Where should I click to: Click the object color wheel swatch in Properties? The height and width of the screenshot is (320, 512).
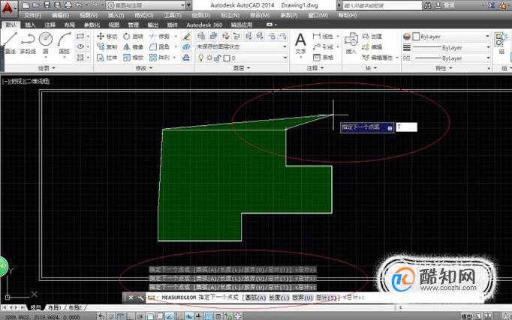pyautogui.click(x=407, y=37)
